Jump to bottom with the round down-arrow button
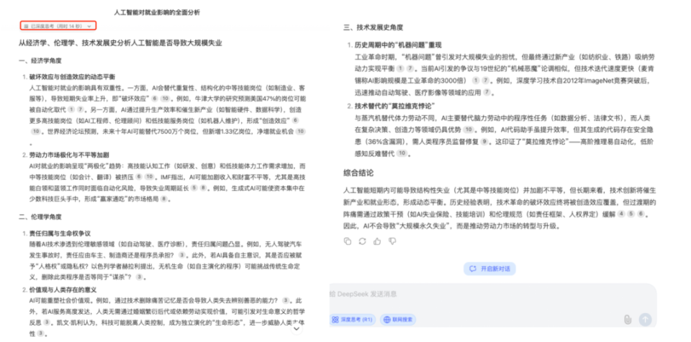Screen dimensions: 691x342 pyautogui.click(x=297, y=328)
